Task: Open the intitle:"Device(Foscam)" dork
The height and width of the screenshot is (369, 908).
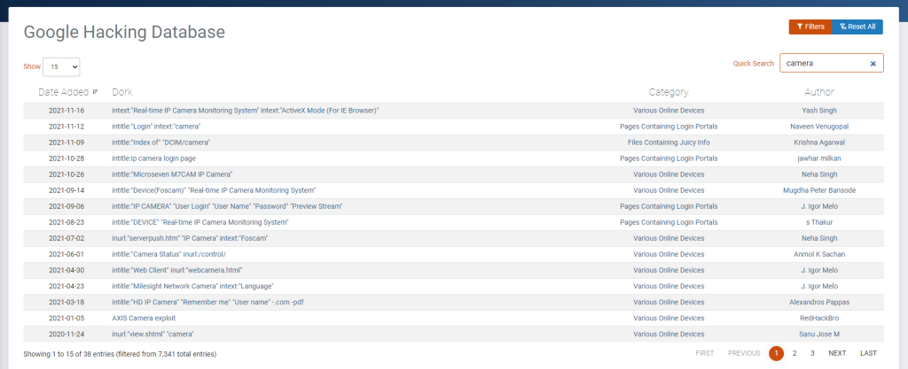Action: click(214, 190)
